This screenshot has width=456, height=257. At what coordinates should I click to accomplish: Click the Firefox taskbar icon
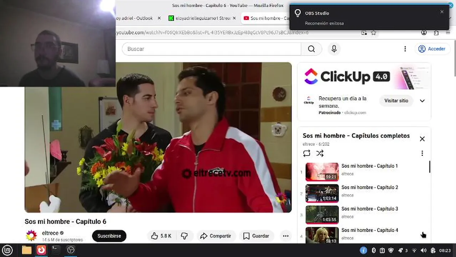41,250
